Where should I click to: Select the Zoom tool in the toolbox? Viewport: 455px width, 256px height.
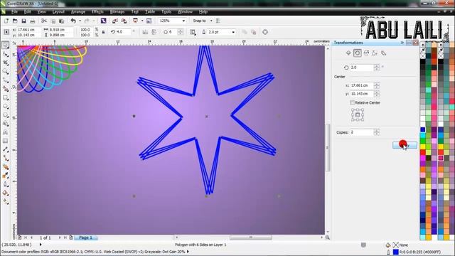6,71
